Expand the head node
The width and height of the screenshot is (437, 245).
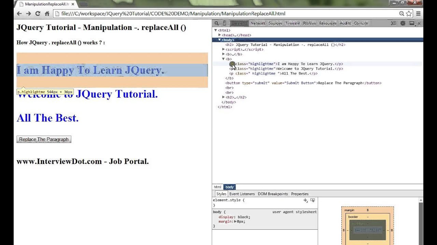tap(220, 35)
